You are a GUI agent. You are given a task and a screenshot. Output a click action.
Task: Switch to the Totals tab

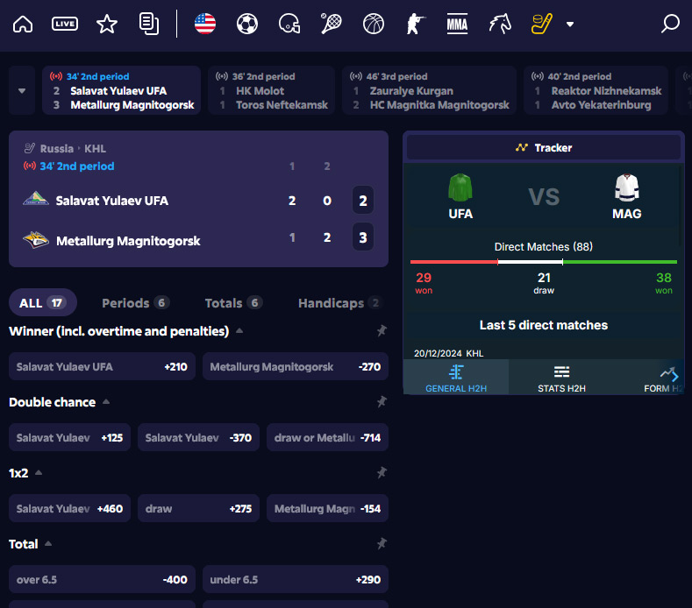(233, 303)
